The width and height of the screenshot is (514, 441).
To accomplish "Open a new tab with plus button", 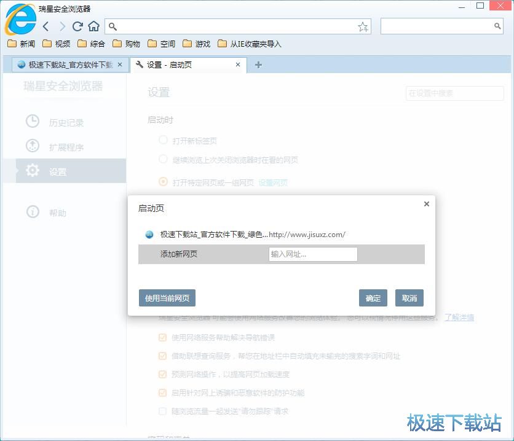I will point(258,65).
